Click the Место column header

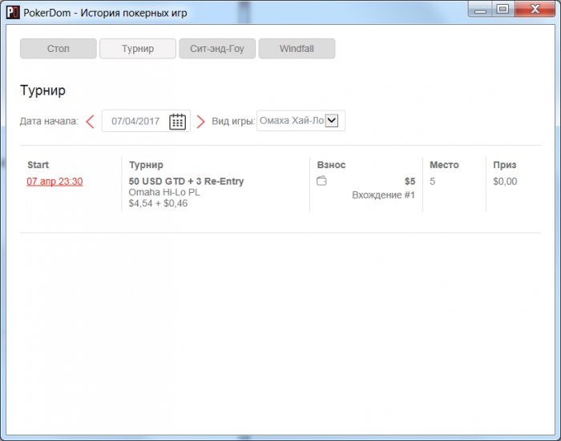[444, 165]
